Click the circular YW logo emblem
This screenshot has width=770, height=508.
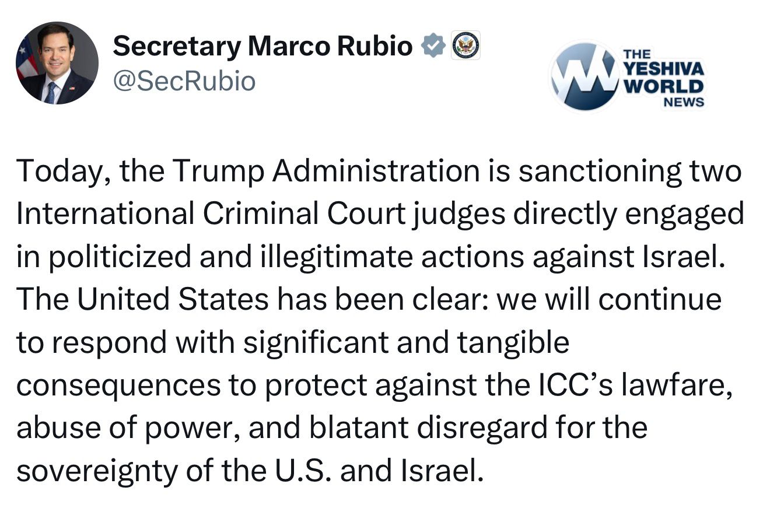(584, 76)
